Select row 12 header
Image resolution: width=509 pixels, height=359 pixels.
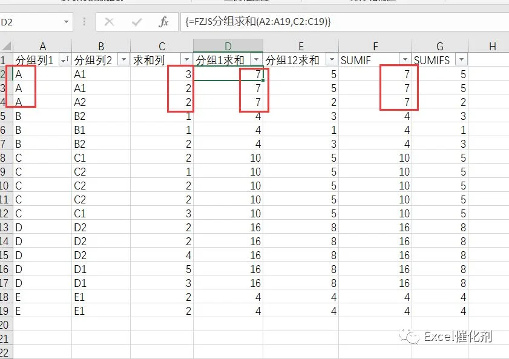point(6,214)
